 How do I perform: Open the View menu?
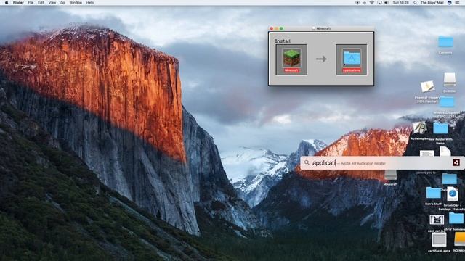(x=52, y=3)
